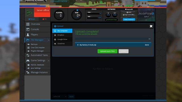Click the Manage Instance icon
Image resolution: width=182 pixels, height=102 pixels.
(x=28, y=73)
